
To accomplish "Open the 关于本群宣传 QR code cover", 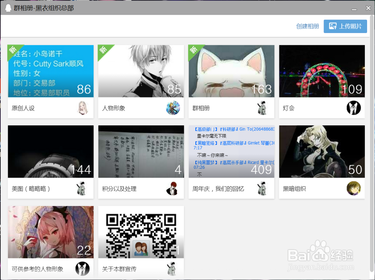I will [141, 232].
